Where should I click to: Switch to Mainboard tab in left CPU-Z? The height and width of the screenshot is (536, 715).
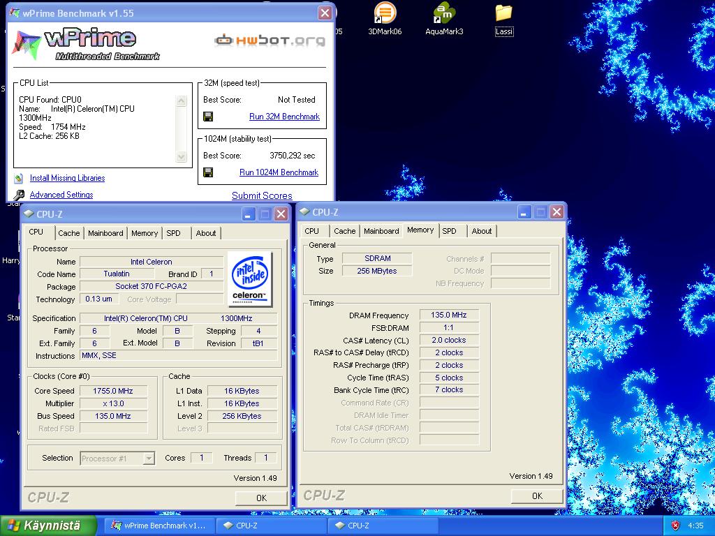coord(106,233)
